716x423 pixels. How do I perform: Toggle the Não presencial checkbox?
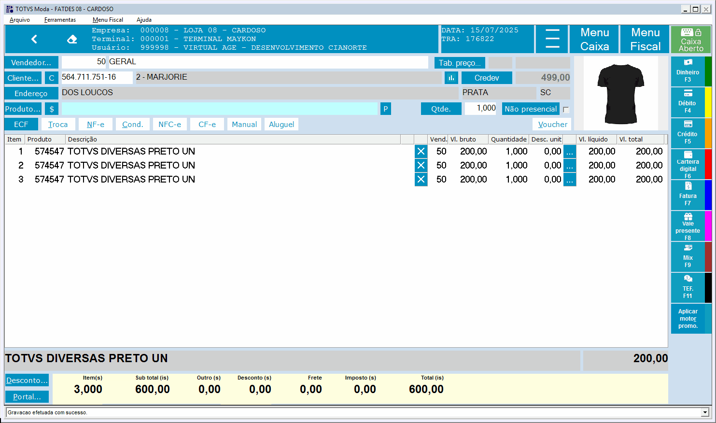click(566, 110)
